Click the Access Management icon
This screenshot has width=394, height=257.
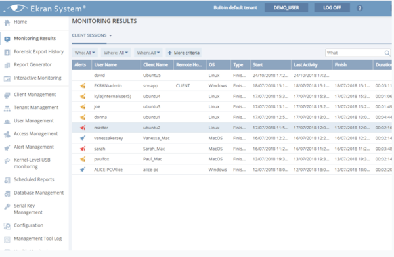[7, 135]
